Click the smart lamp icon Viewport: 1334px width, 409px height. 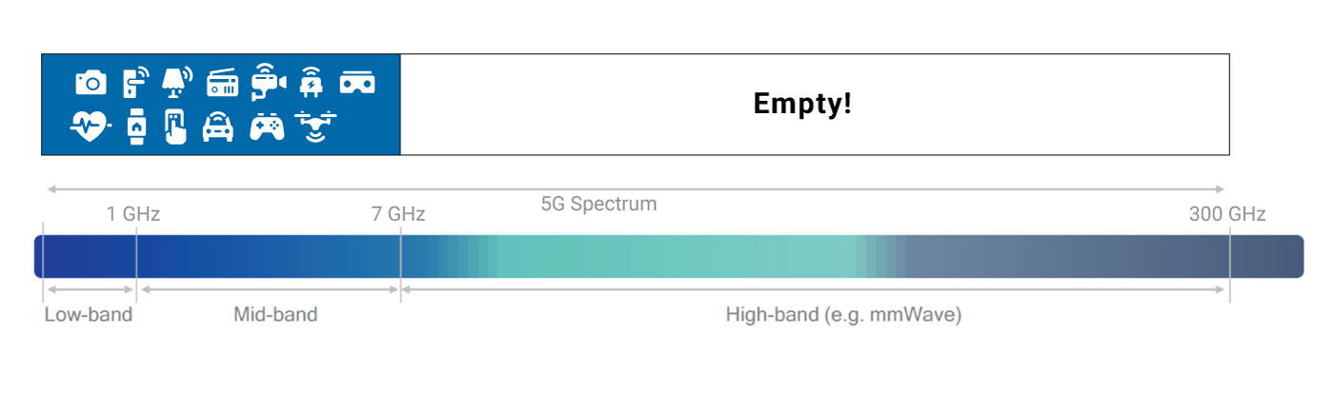pos(176,82)
